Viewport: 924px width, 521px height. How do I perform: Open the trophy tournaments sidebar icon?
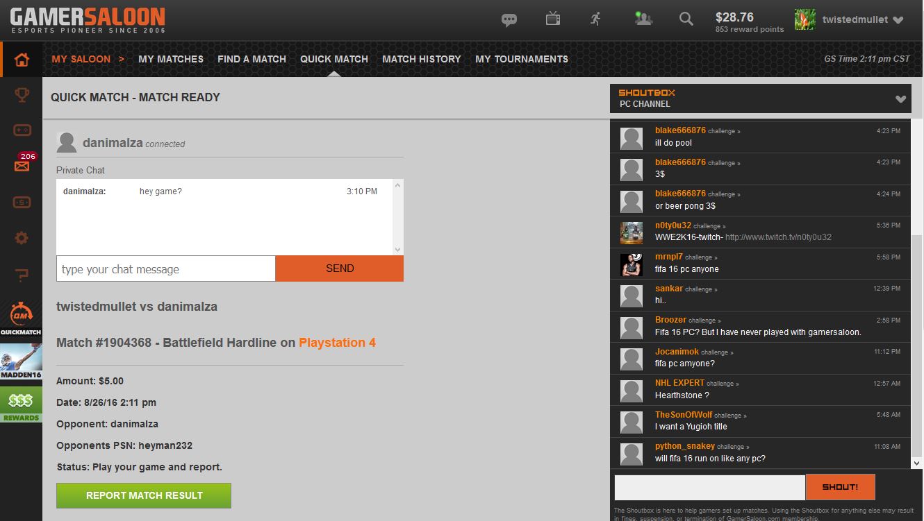(x=22, y=94)
